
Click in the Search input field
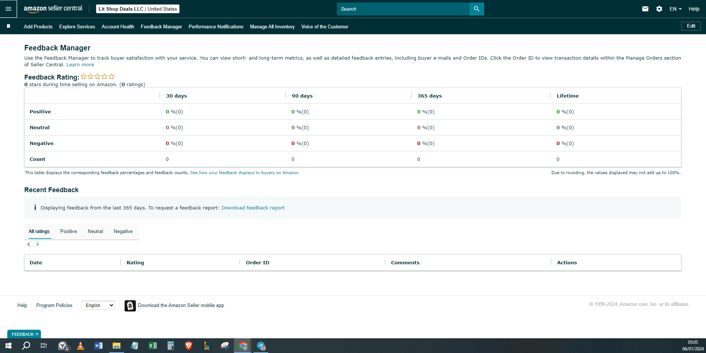pos(403,9)
